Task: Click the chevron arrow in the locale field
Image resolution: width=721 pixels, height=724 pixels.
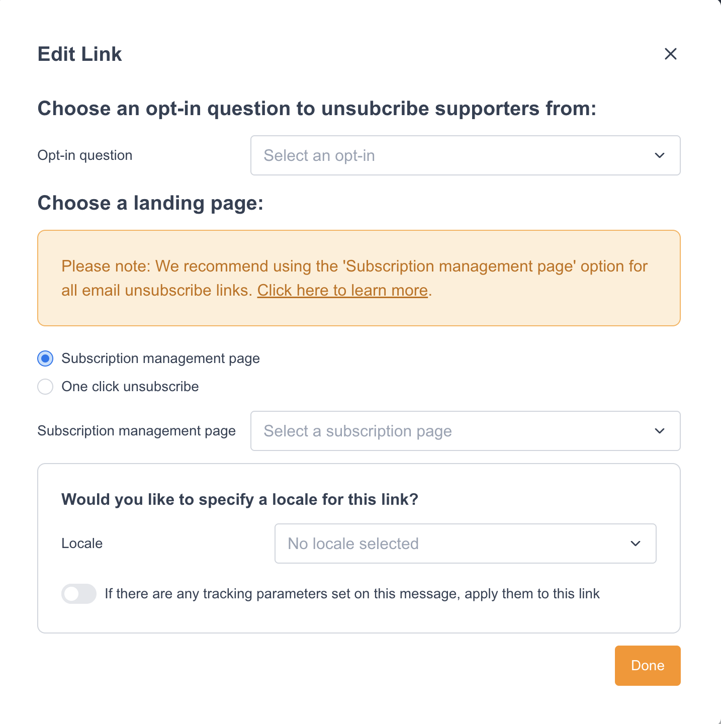Action: [x=636, y=544]
